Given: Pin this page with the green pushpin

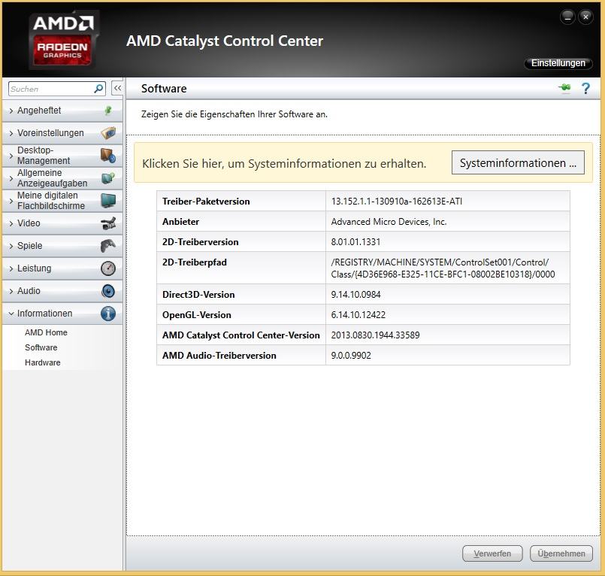Looking at the screenshot, I should 564,88.
